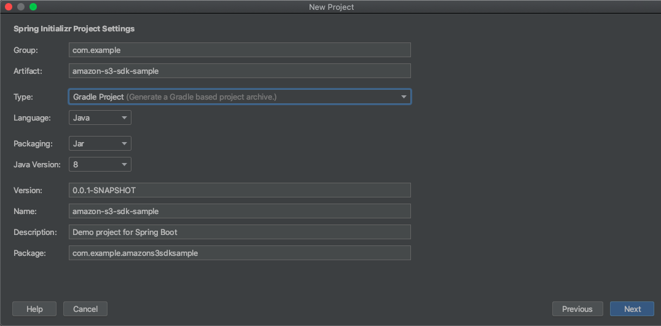The width and height of the screenshot is (661, 326).
Task: Cancel the New Project dialog
Action: click(x=85, y=309)
